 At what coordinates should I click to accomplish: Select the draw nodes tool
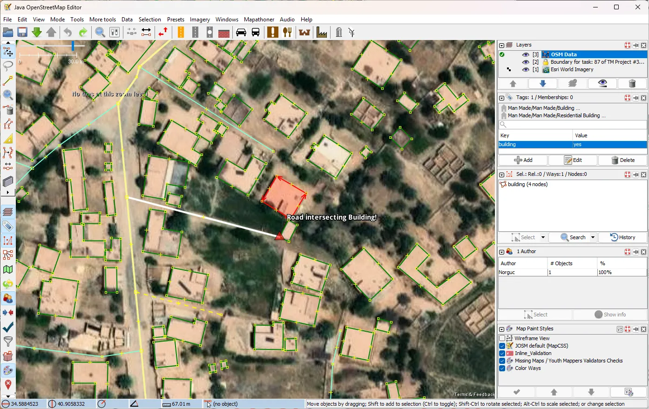8,80
